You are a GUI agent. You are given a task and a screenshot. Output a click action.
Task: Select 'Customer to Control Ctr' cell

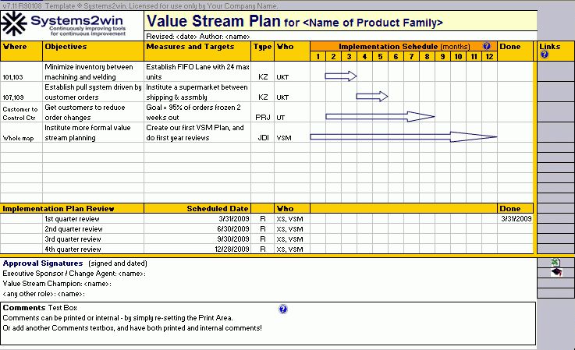click(x=21, y=112)
